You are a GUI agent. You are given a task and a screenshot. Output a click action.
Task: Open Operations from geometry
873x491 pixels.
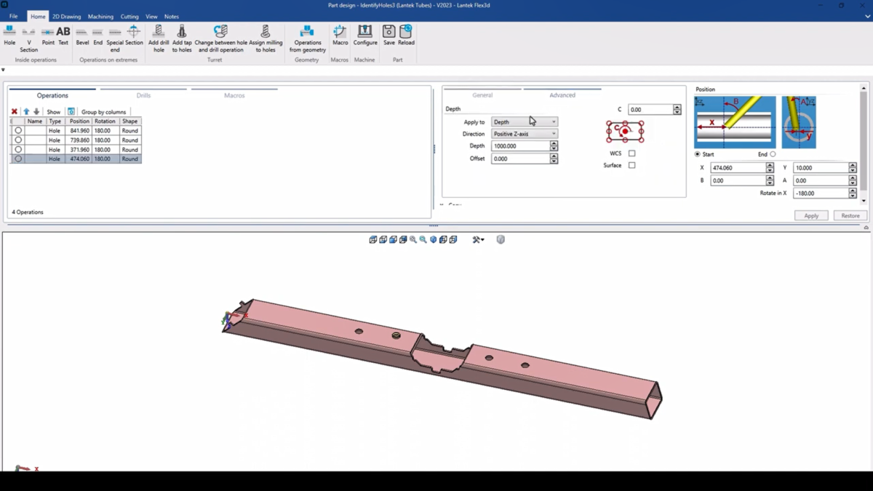click(307, 39)
